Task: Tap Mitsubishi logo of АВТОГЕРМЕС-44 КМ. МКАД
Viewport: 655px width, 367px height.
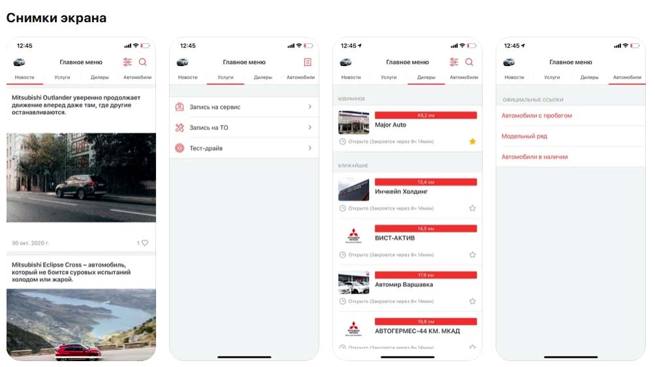Action: tap(354, 328)
